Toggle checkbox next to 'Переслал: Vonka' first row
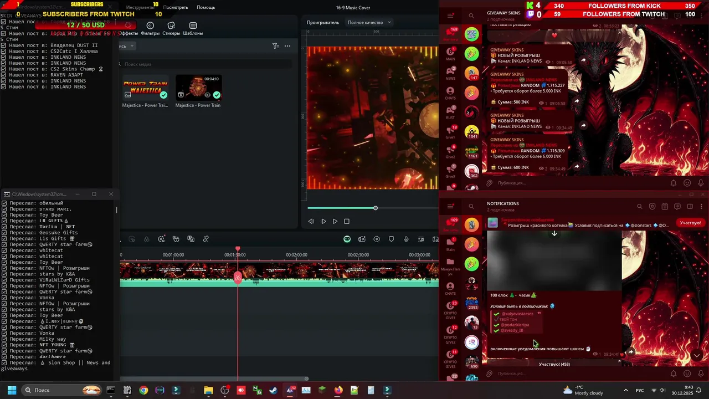Viewport: 709px width, 399px height. pos(4,298)
